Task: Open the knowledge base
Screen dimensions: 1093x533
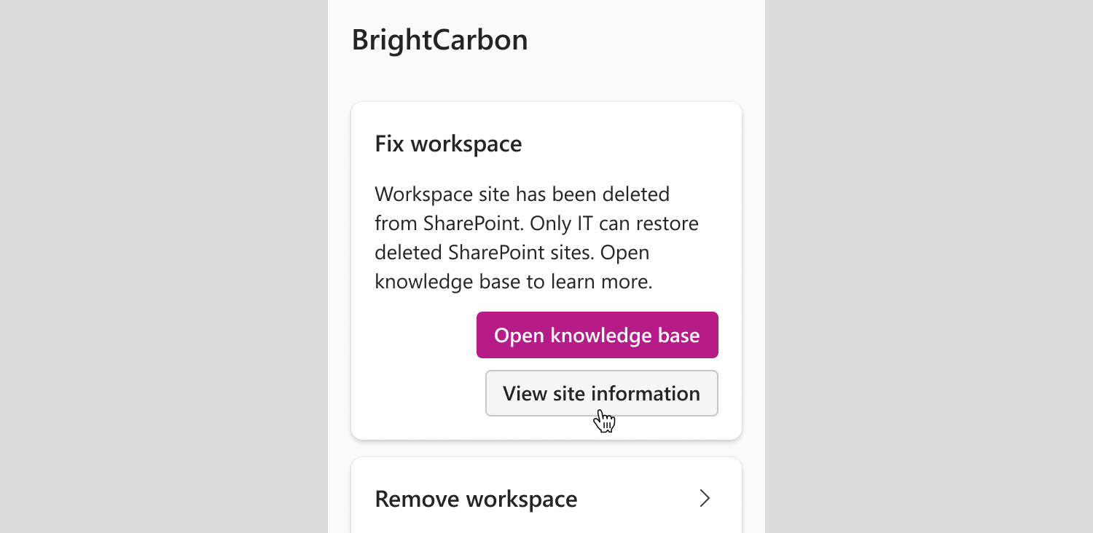Action: 598,335
